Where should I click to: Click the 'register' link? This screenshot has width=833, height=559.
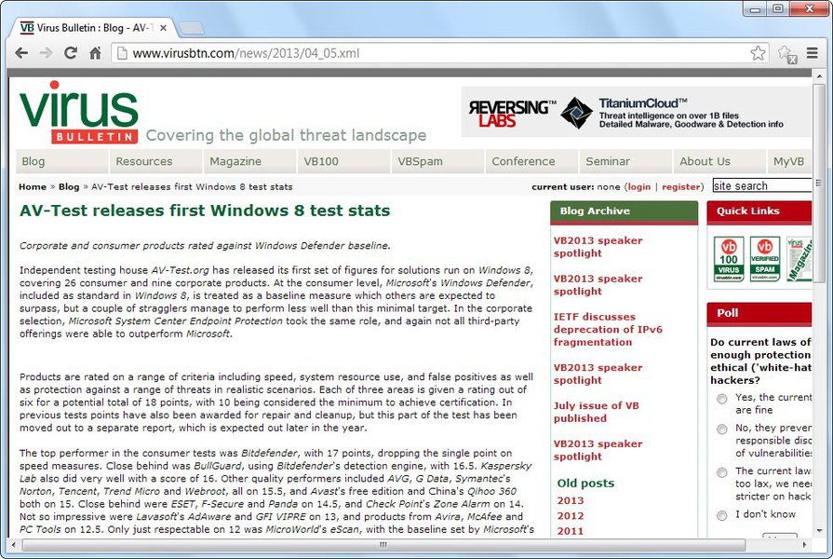coord(681,186)
